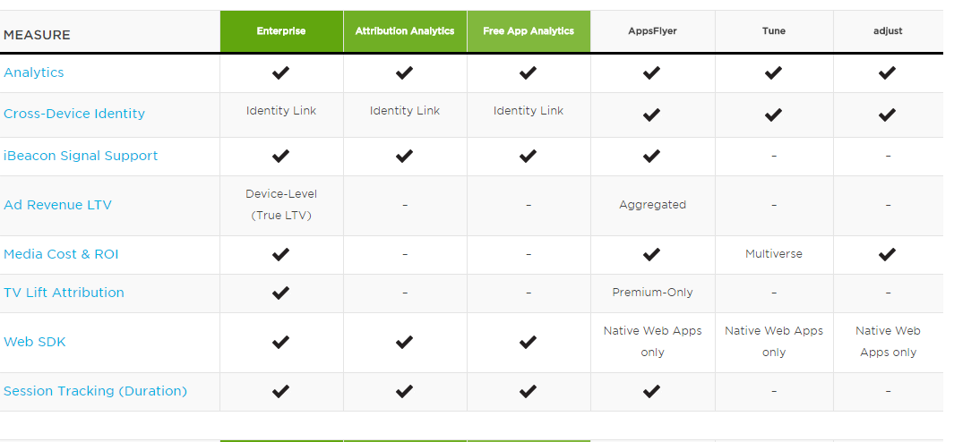Screen dimensions: 954x442
Task: Open the iBeacon Signal Support link
Action: 81,156
